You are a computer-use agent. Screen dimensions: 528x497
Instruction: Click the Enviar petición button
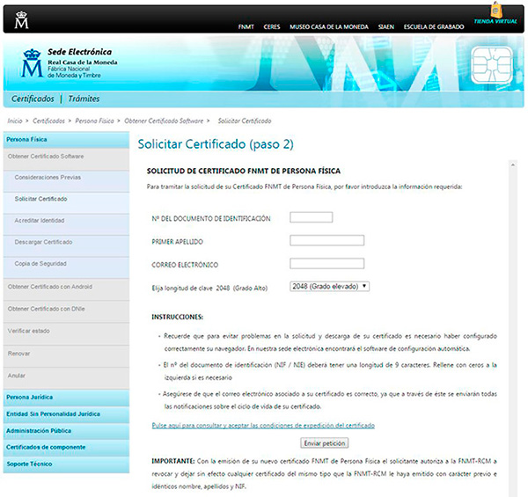pyautogui.click(x=324, y=443)
